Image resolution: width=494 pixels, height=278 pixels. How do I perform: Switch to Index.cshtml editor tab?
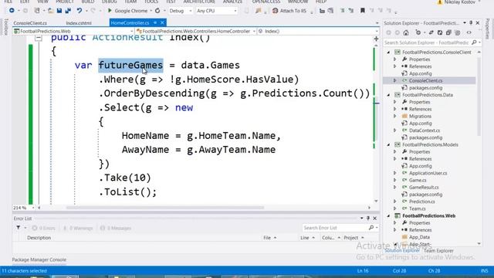79,23
